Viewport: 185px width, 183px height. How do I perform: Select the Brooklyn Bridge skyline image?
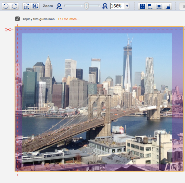(x=99, y=99)
